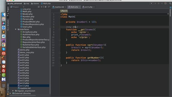172x97 pixels.
Task: Open run configuration dropdown
Action: tap(151, 4)
